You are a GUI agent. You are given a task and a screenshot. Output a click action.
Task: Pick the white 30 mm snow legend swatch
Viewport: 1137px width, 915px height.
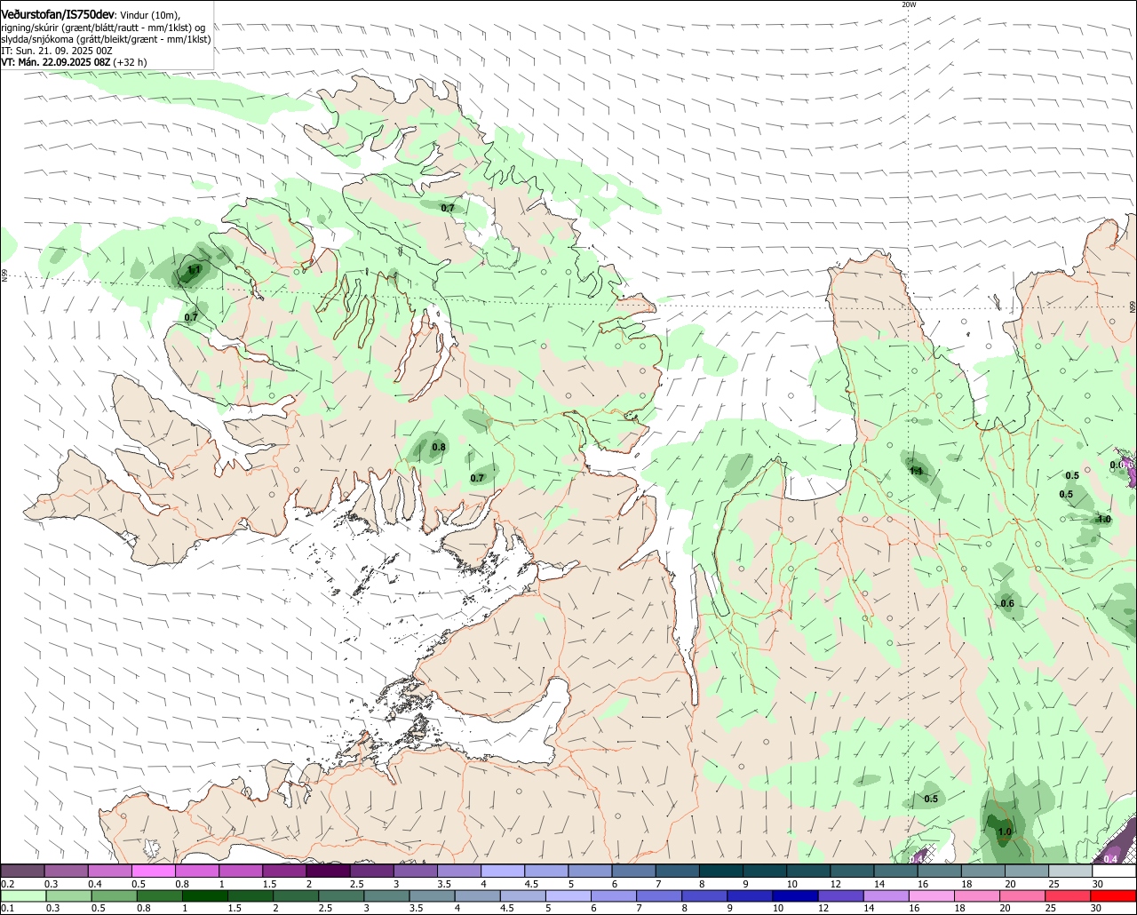(x=1115, y=871)
